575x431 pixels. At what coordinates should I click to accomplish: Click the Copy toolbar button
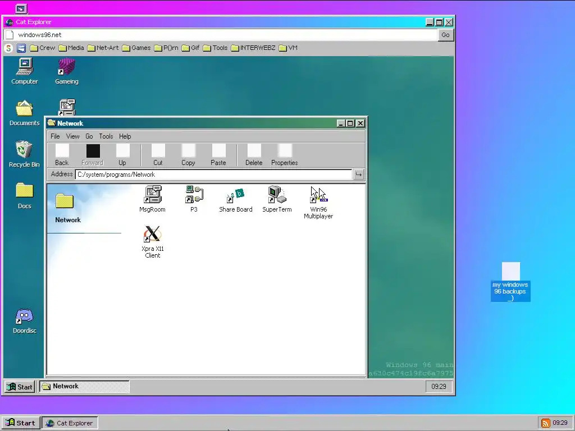[189, 155]
